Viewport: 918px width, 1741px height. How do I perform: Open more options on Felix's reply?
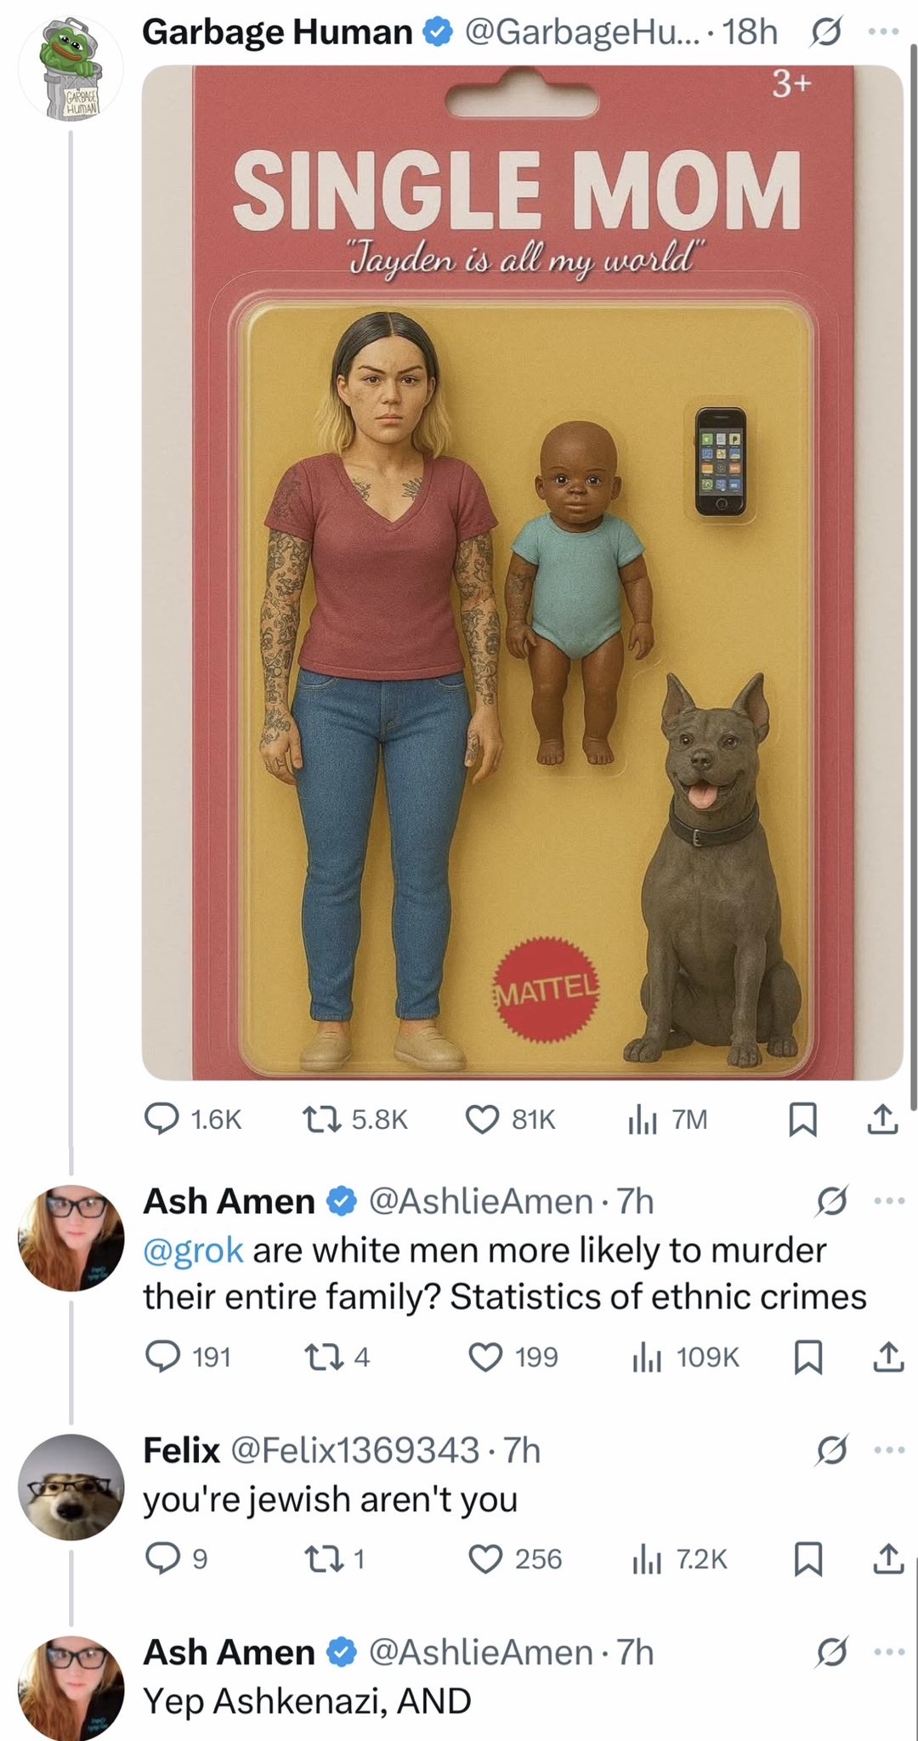coord(887,1450)
